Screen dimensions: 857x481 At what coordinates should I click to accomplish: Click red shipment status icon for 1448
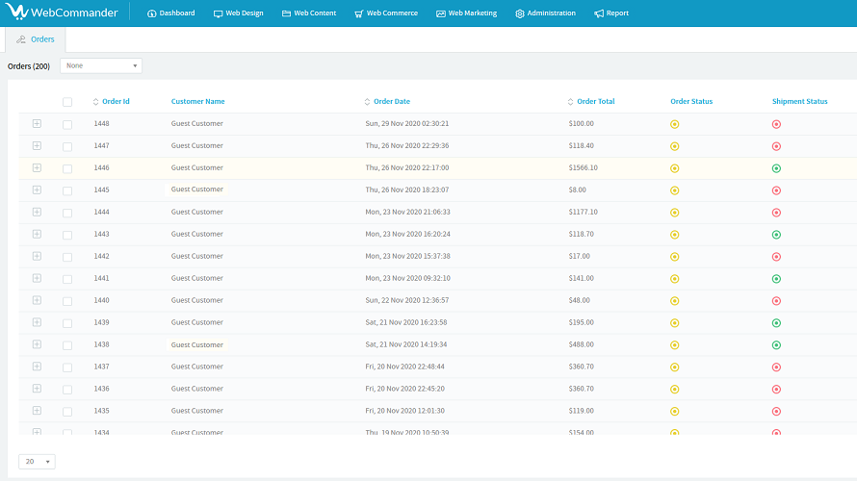pos(776,124)
